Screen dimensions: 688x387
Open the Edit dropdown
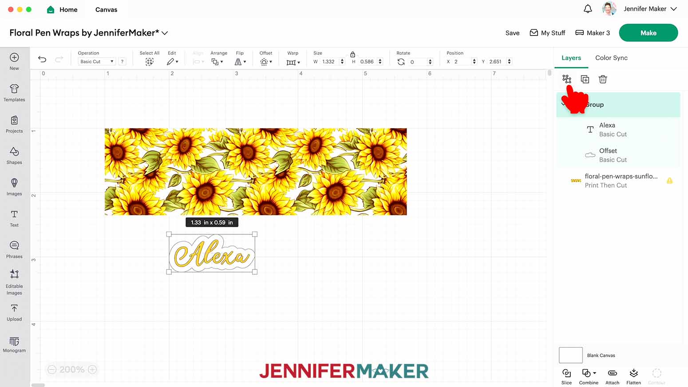[173, 62]
